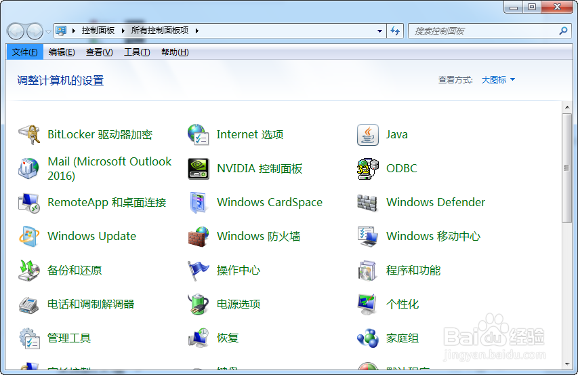Open the NVIDIA 控制面板 icon
This screenshot has width=578, height=375.
point(199,168)
